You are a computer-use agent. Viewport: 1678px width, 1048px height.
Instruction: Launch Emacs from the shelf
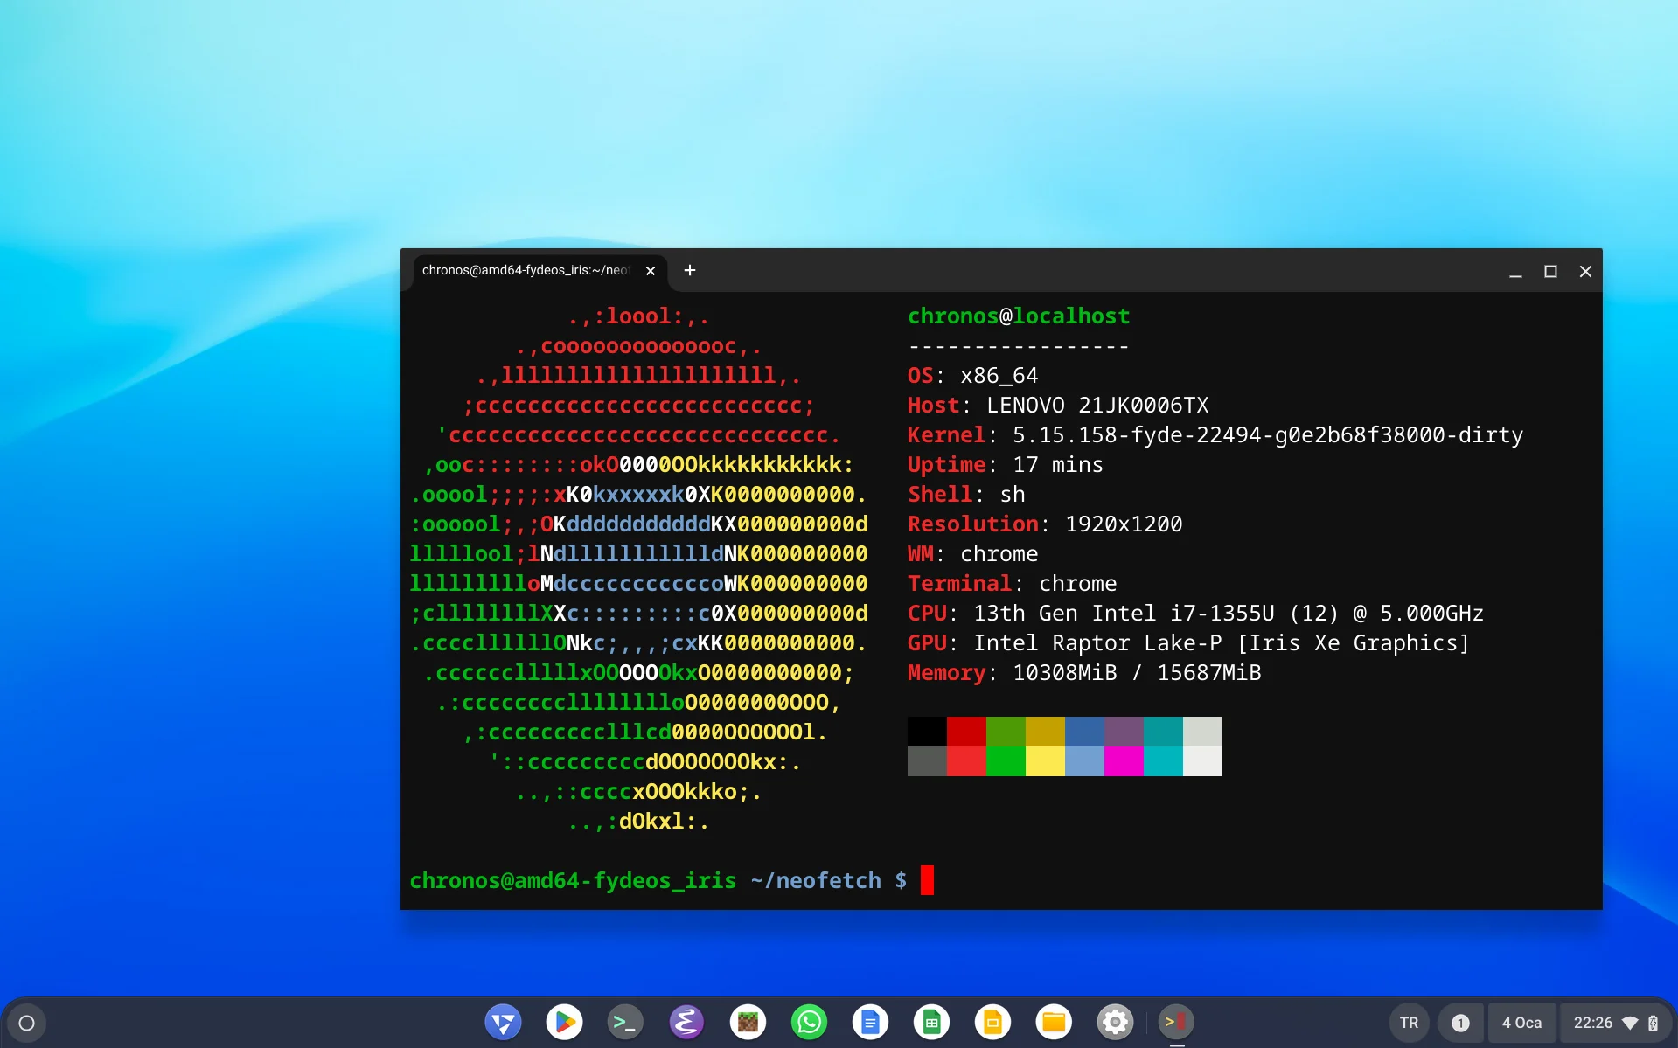686,1022
